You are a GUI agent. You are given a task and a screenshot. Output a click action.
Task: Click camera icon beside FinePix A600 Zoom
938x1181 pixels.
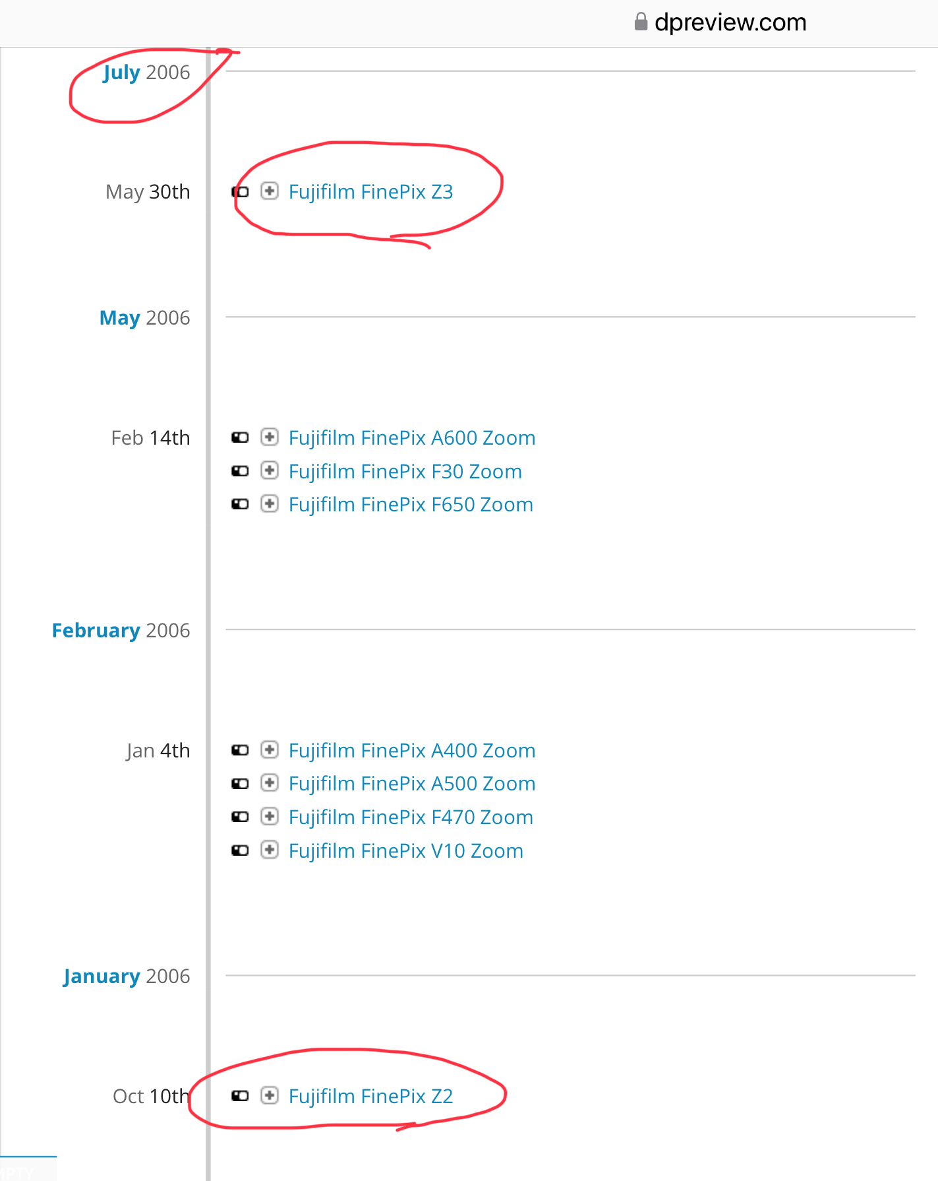(x=240, y=437)
